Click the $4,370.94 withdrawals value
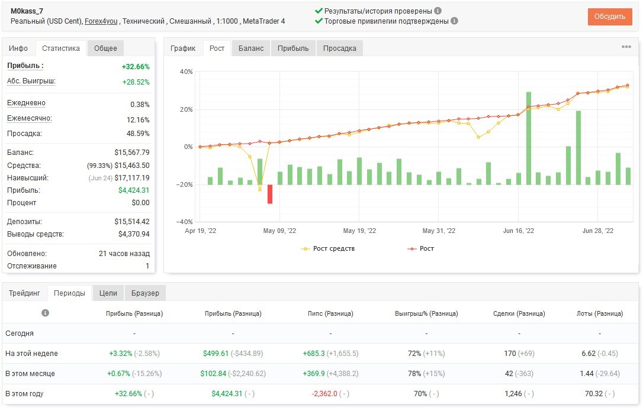 pyautogui.click(x=134, y=234)
